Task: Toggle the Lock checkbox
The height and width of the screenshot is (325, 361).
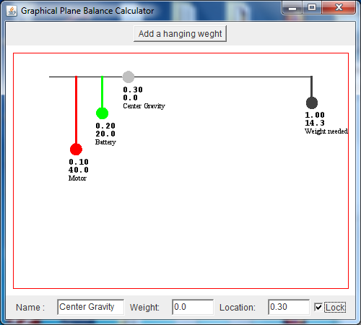Action: tap(318, 307)
